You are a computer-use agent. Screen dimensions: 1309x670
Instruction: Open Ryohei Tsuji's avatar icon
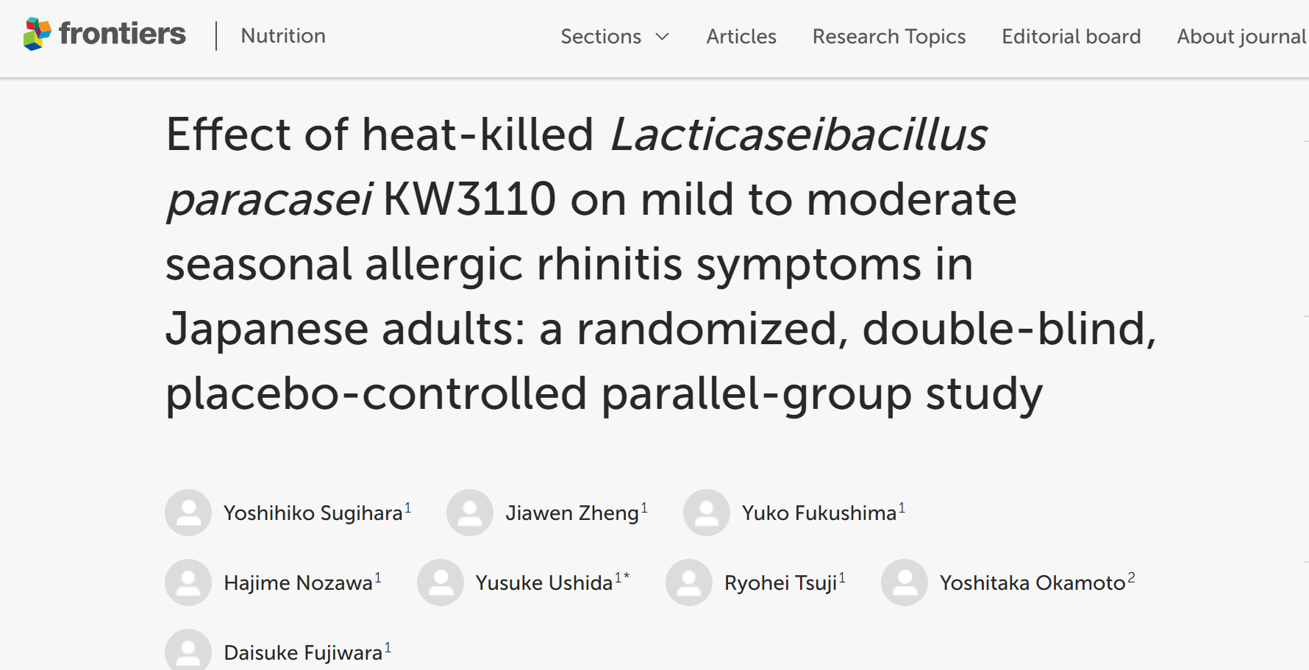(689, 582)
